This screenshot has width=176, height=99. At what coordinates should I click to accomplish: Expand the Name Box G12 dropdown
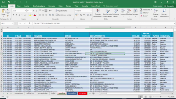12,23
